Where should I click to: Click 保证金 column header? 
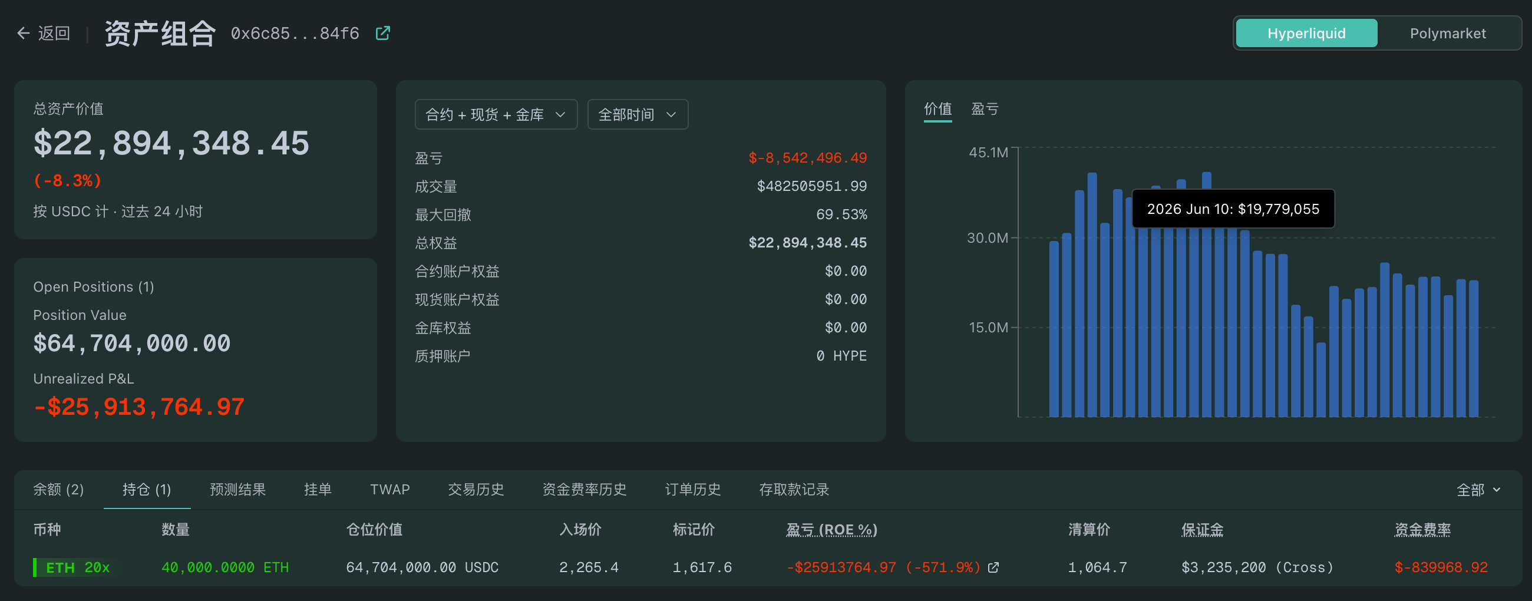click(1202, 530)
